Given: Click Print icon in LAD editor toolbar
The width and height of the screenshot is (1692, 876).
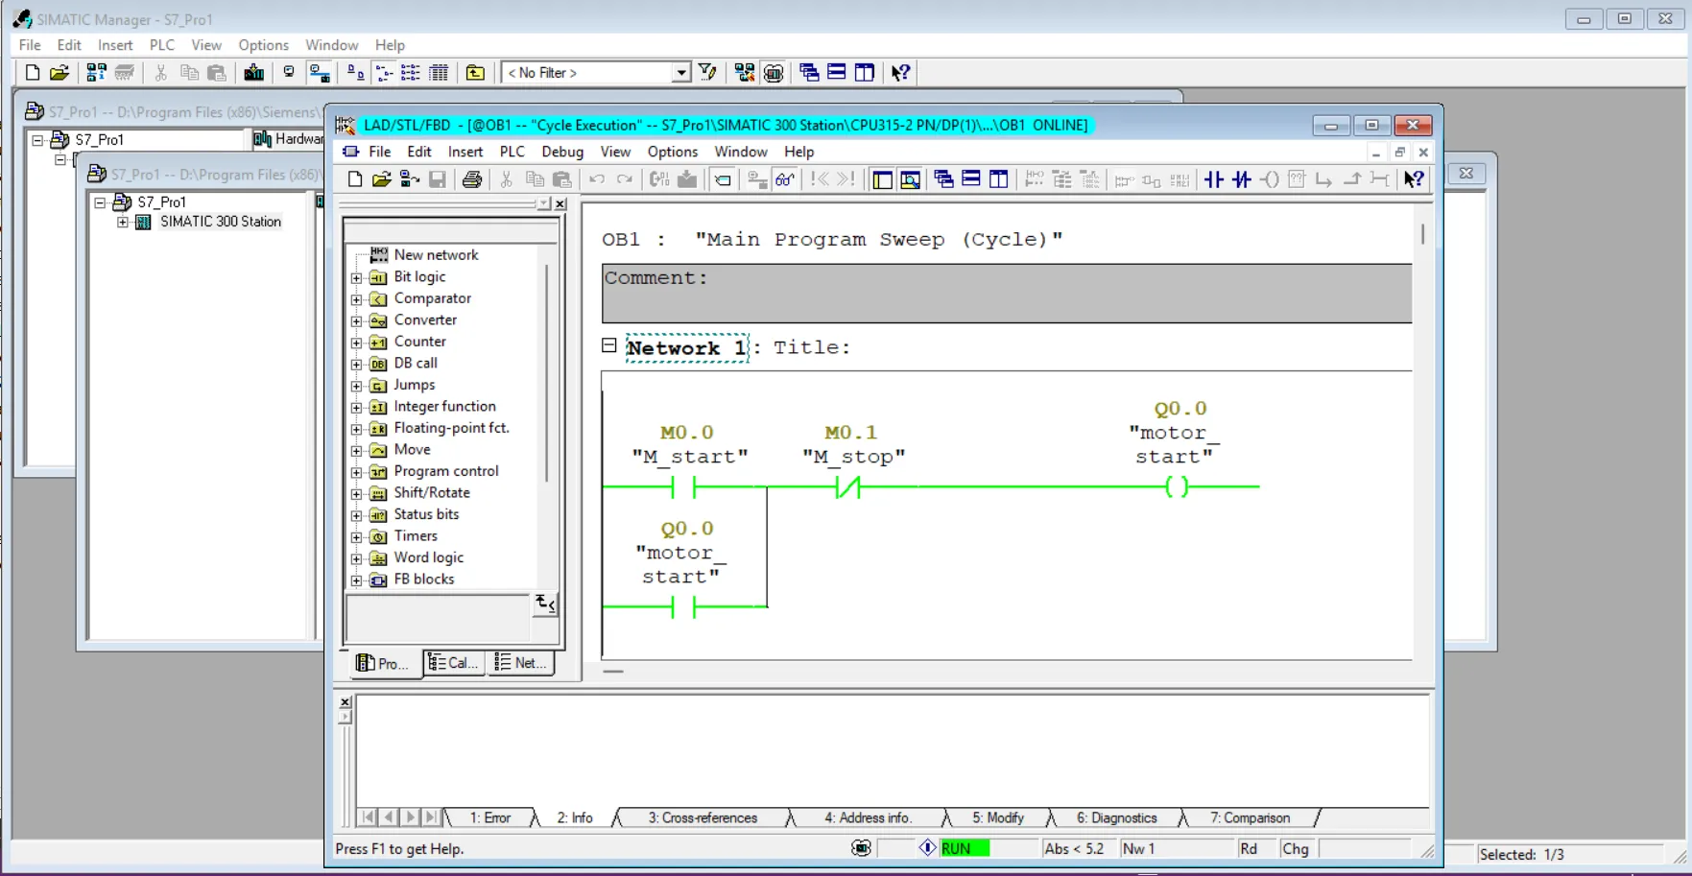Looking at the screenshot, I should (x=471, y=179).
